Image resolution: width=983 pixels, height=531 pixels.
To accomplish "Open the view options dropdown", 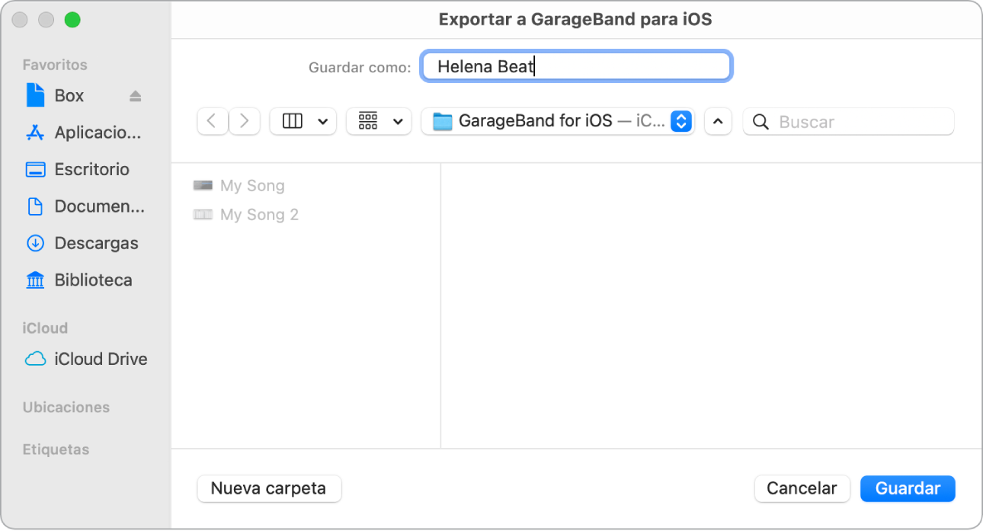I will 303,121.
